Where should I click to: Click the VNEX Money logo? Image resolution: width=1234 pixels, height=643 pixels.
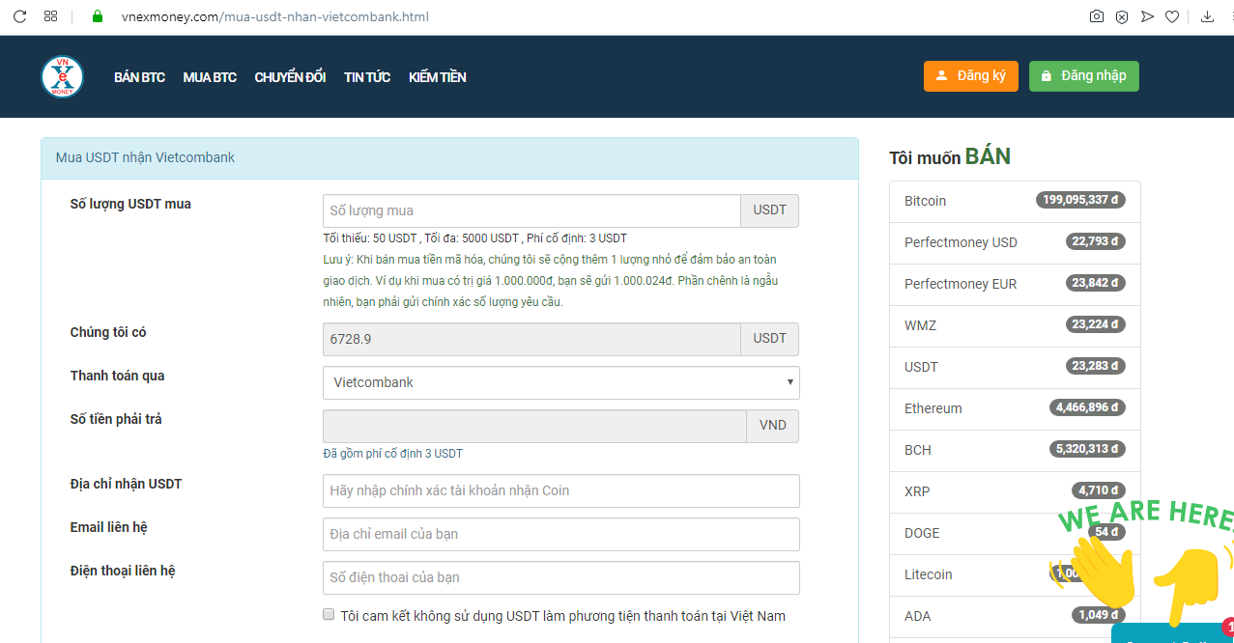tap(62, 77)
